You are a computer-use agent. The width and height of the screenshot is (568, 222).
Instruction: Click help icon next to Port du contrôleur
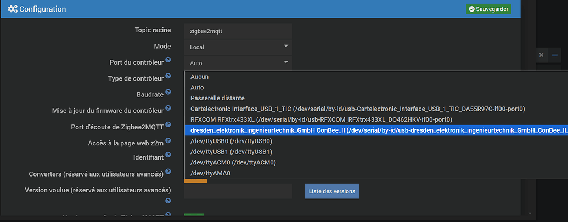(168, 60)
